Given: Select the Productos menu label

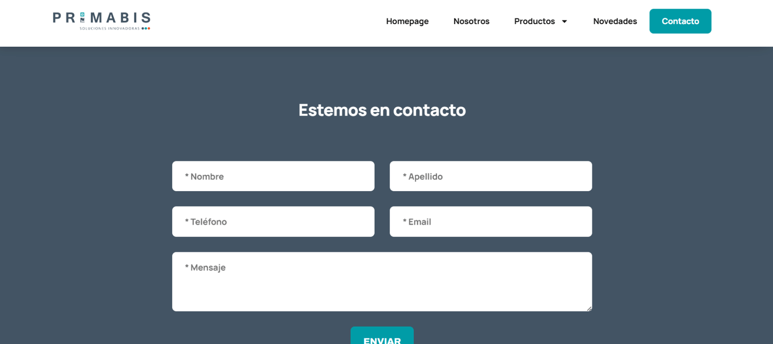Looking at the screenshot, I should [x=534, y=21].
